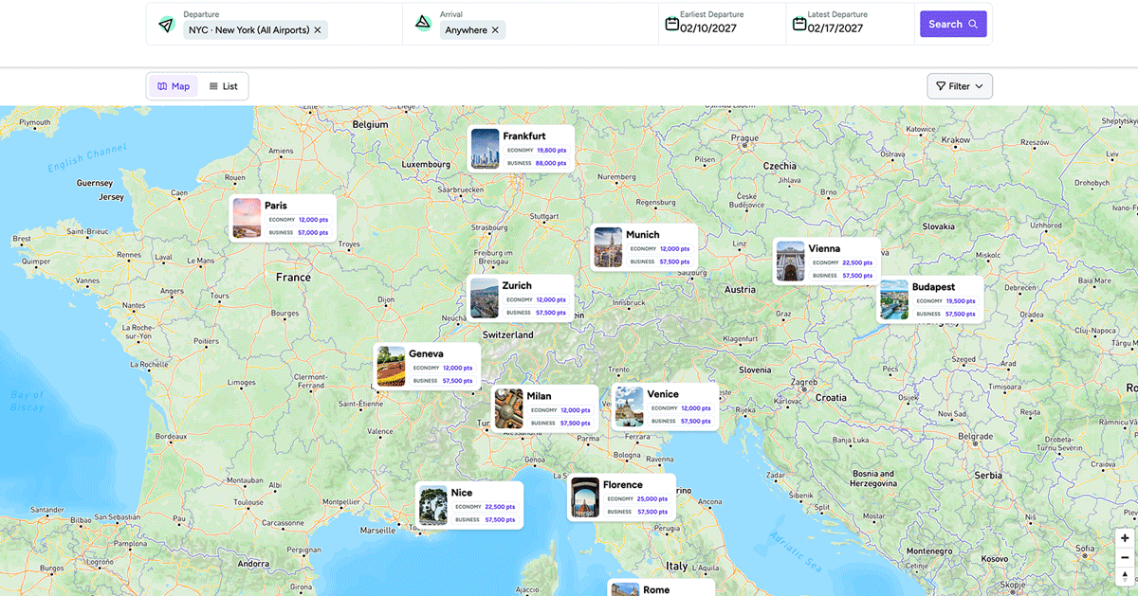This screenshot has width=1138, height=596.
Task: Open the Paris destination thumbnail
Action: pyautogui.click(x=247, y=218)
